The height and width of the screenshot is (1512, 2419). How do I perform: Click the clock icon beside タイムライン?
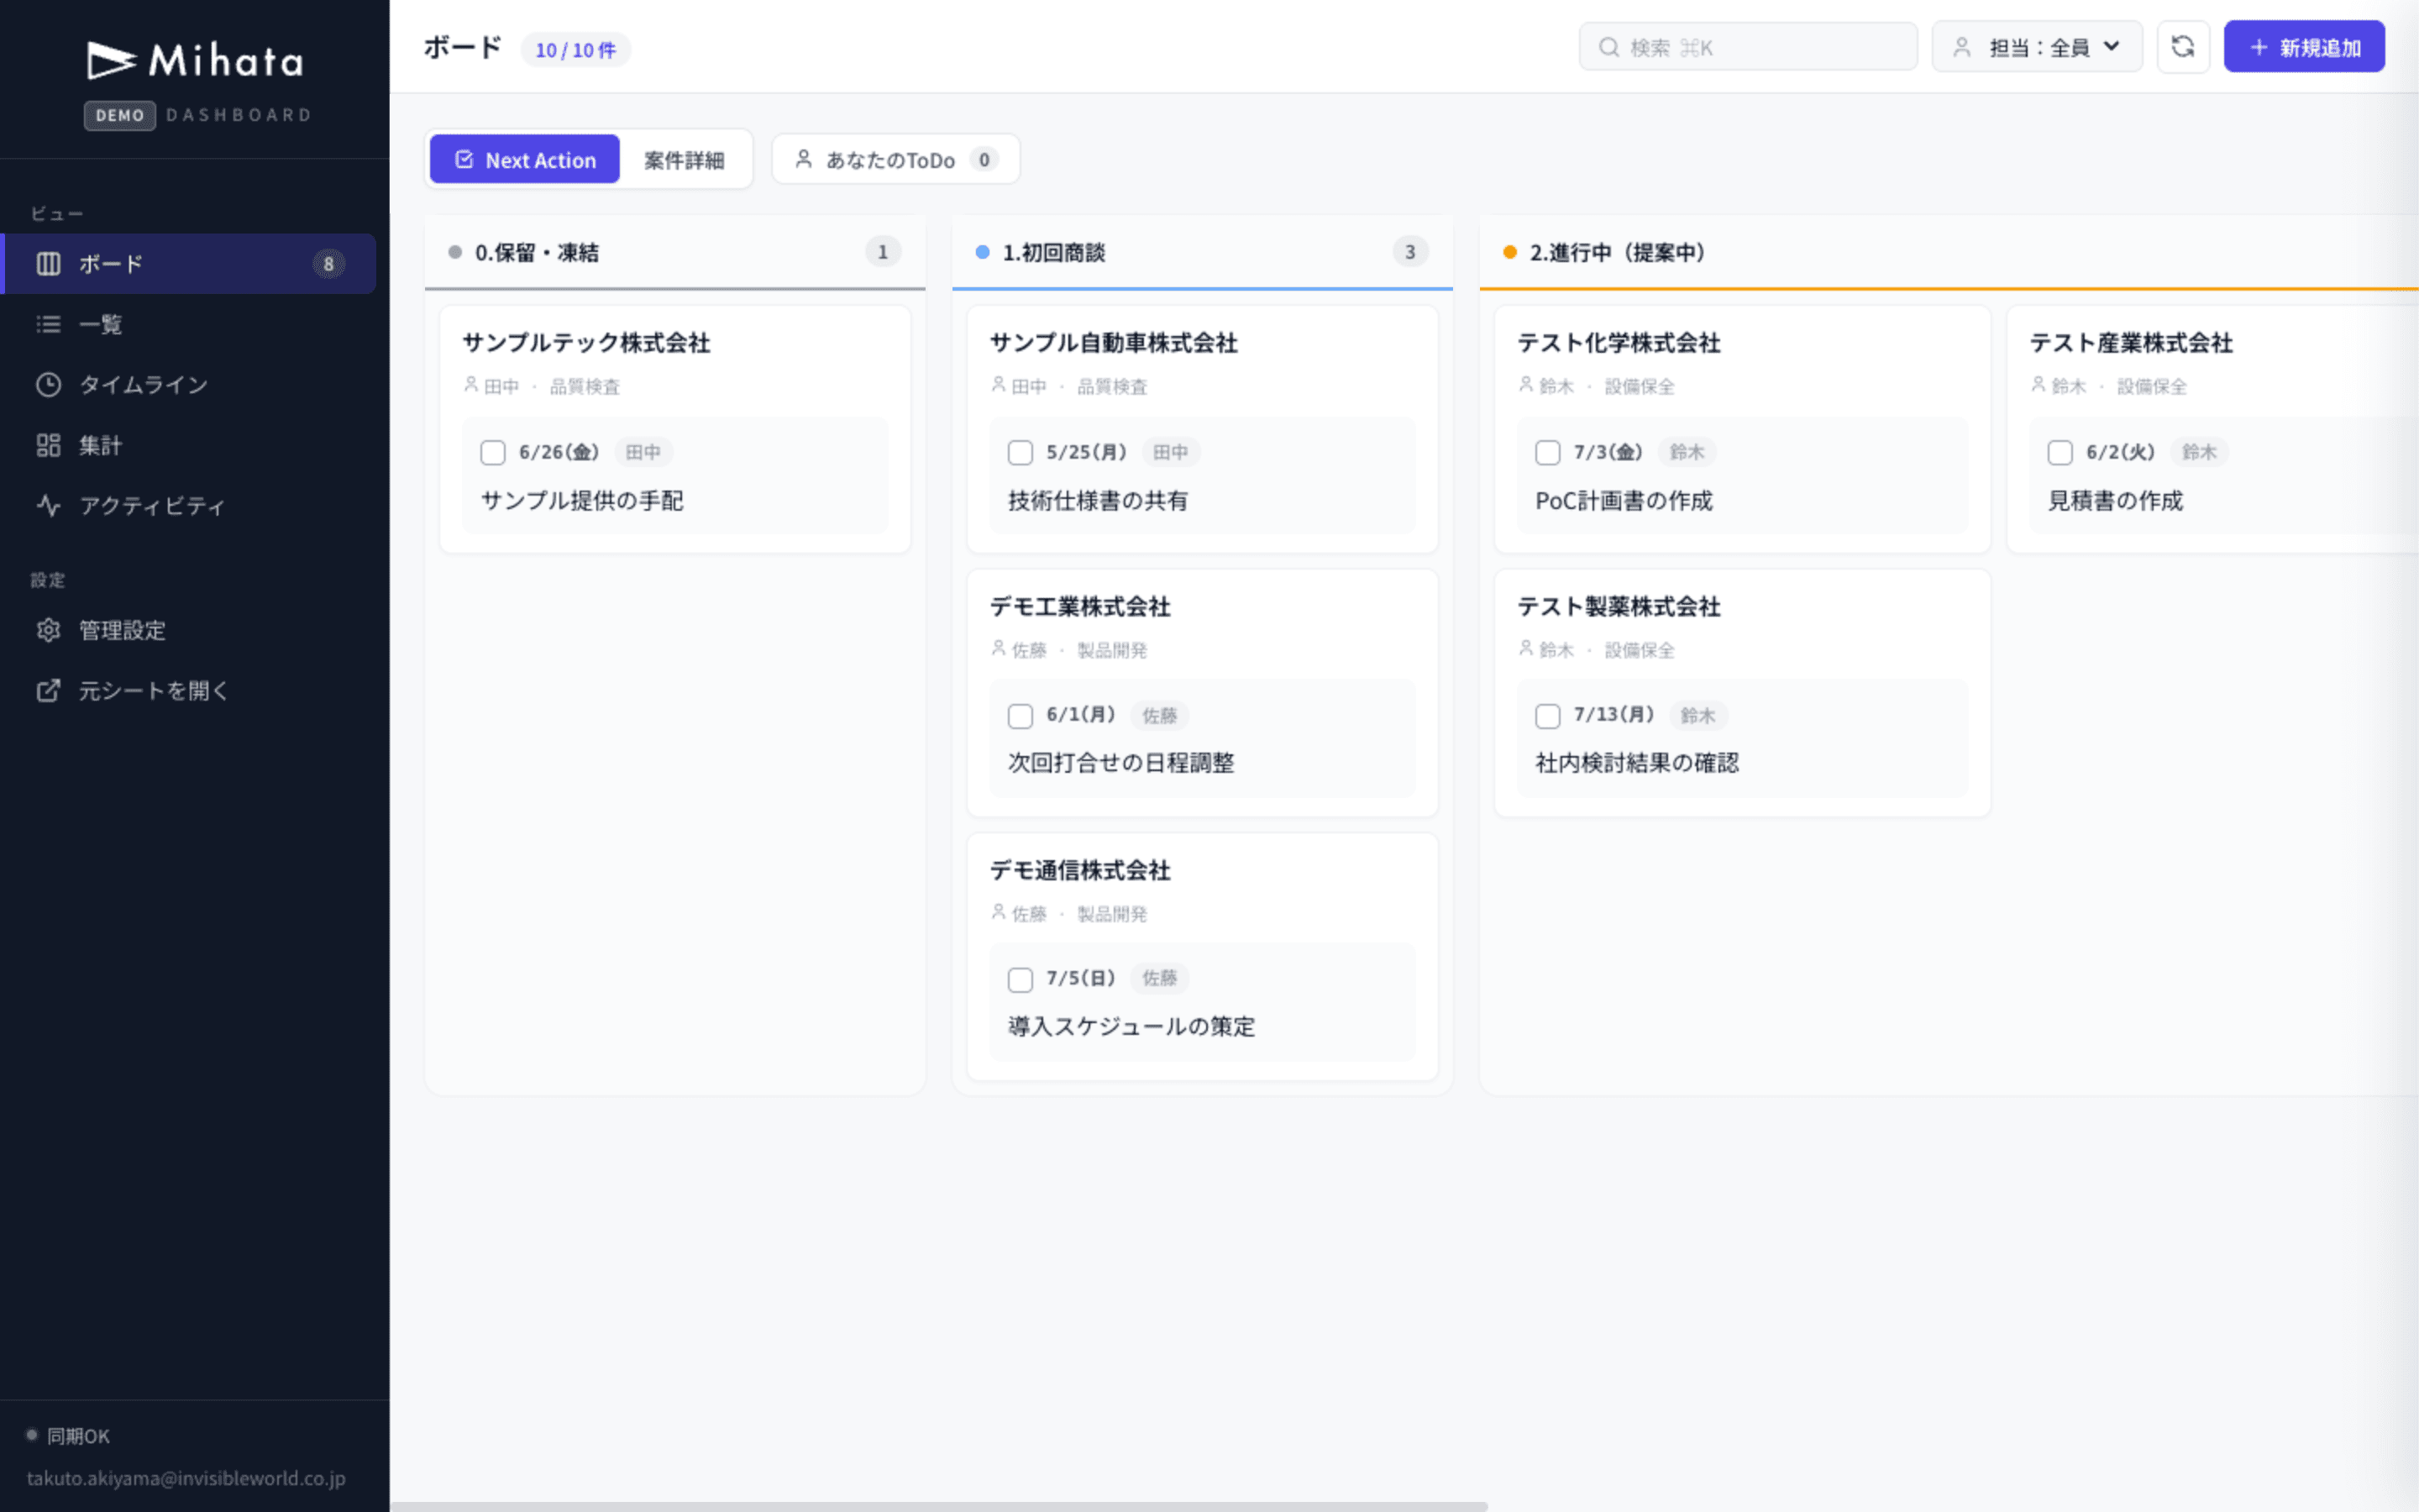point(48,385)
